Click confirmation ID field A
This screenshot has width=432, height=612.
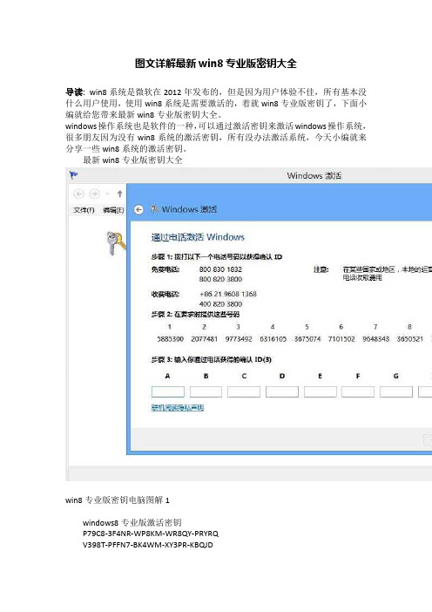pos(167,391)
